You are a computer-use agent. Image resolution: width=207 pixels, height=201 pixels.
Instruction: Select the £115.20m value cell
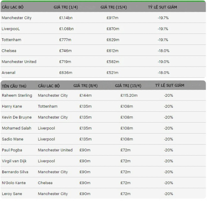(129, 95)
